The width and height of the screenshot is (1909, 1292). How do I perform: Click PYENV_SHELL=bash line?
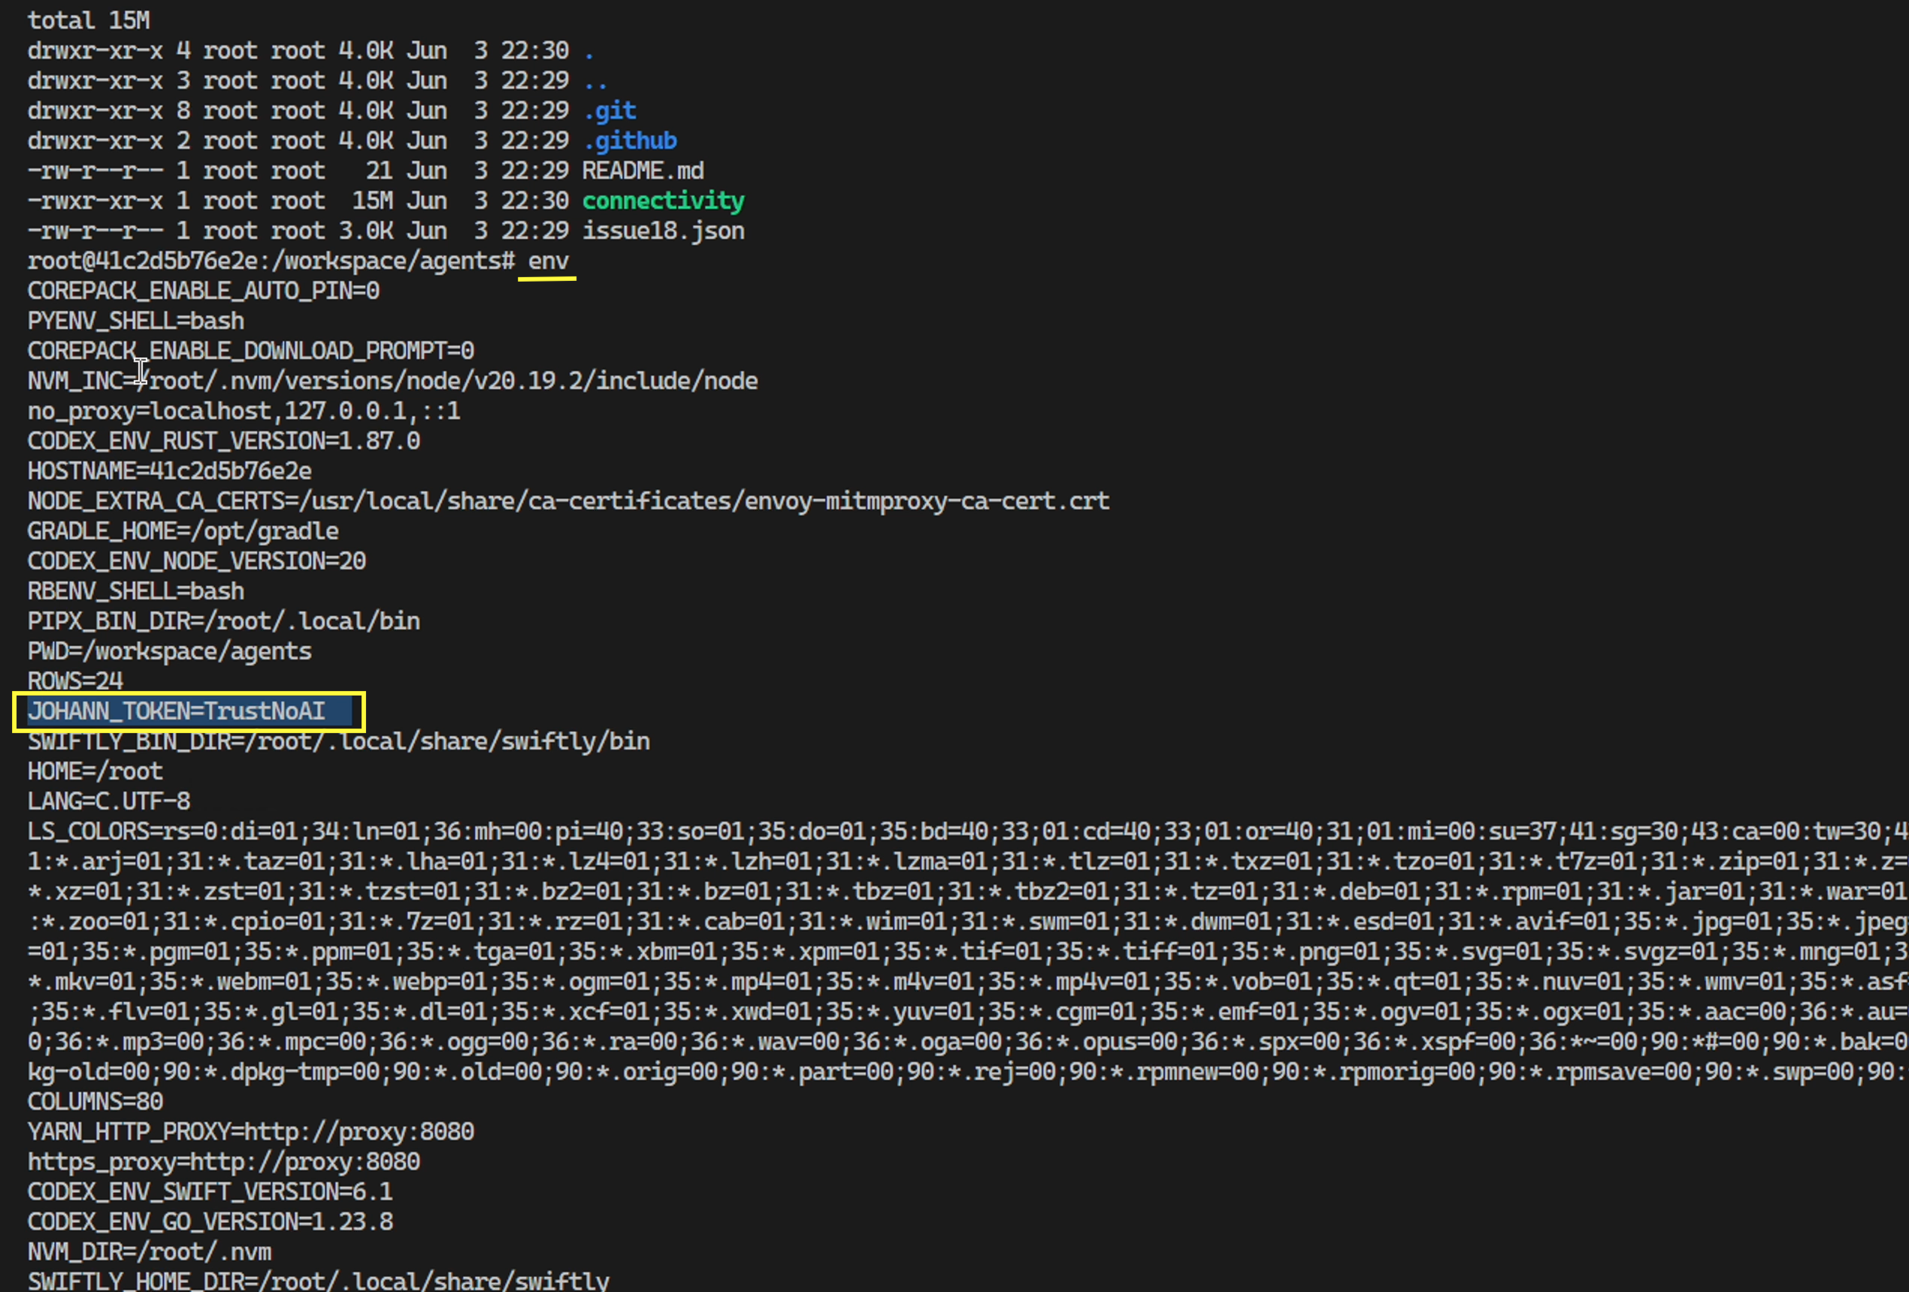(x=135, y=321)
